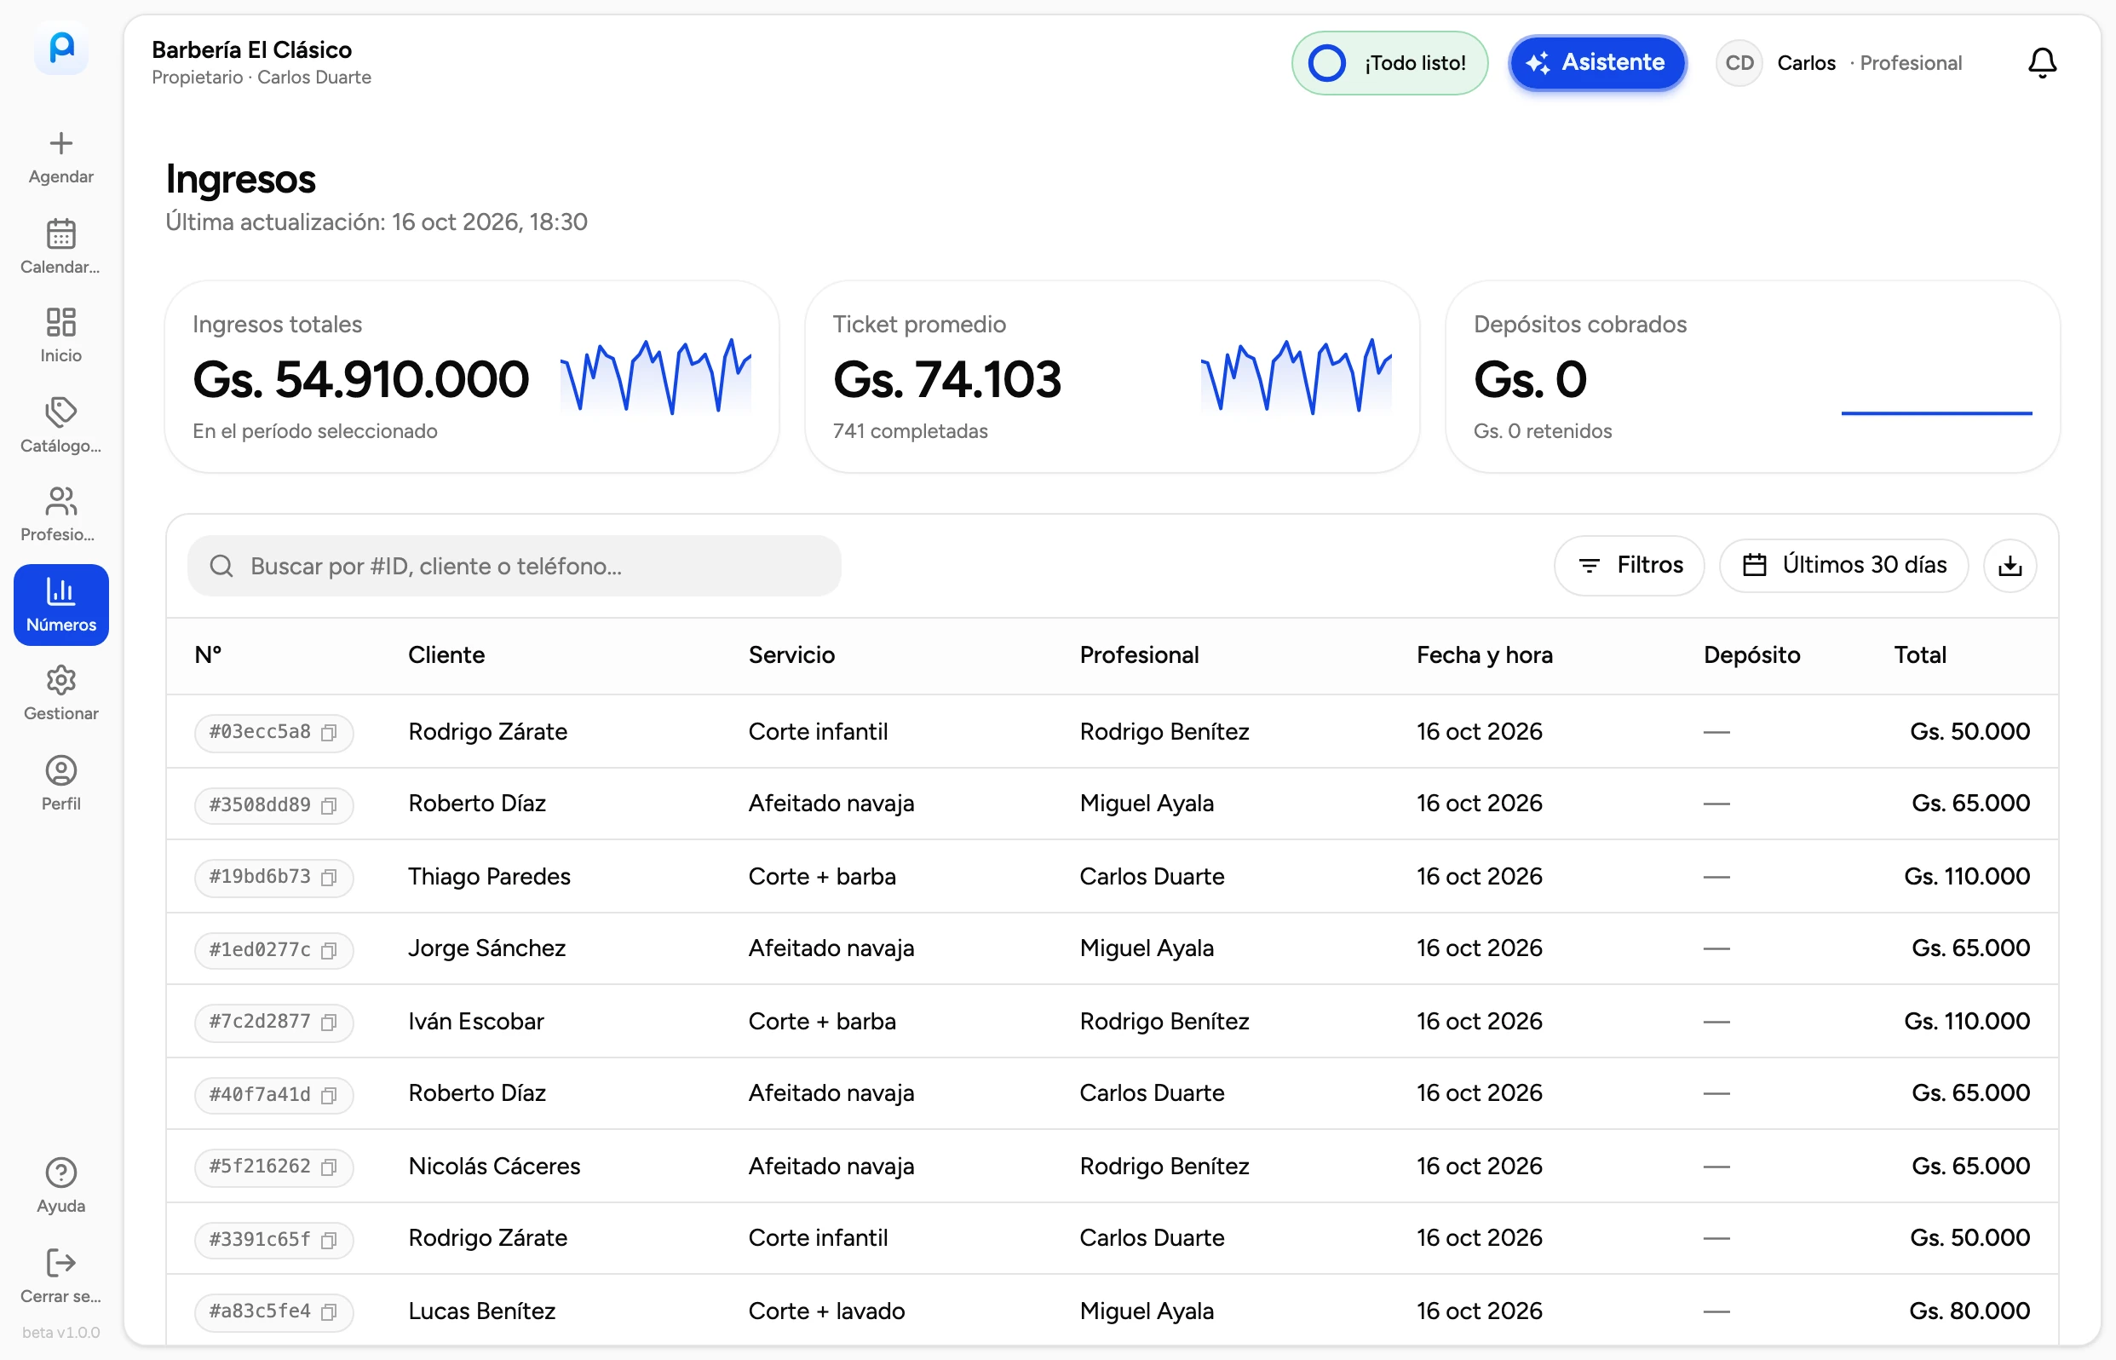Viewport: 2116px width, 1360px height.
Task: Copy ID #03ecc5a8
Action: [x=329, y=732]
